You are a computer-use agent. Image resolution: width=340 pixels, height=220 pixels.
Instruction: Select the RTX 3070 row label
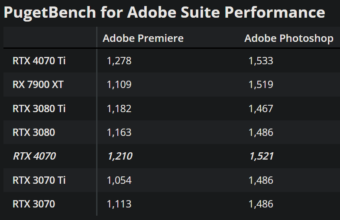(x=34, y=203)
